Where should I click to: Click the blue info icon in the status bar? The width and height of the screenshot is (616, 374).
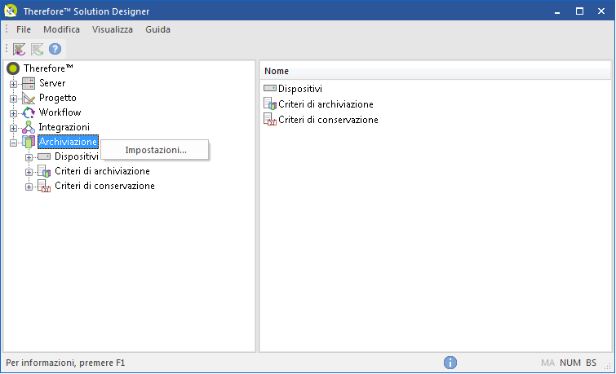tap(450, 363)
